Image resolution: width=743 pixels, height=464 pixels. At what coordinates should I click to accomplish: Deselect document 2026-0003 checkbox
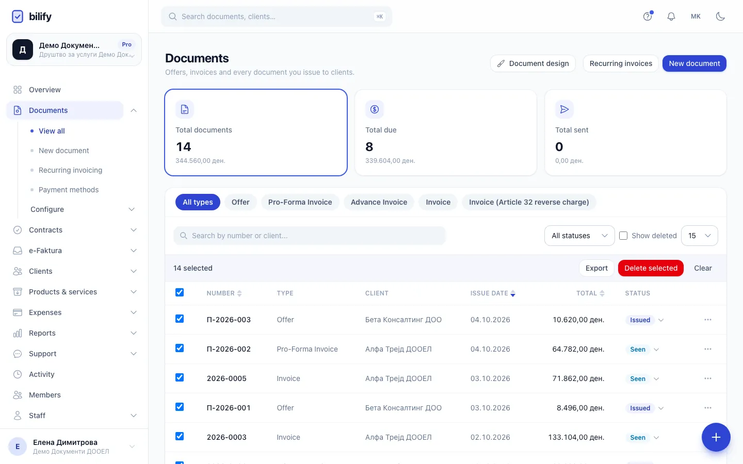(x=180, y=436)
